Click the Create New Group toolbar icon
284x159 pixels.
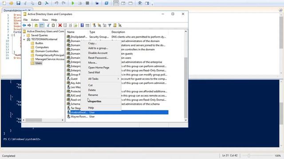click(99, 25)
